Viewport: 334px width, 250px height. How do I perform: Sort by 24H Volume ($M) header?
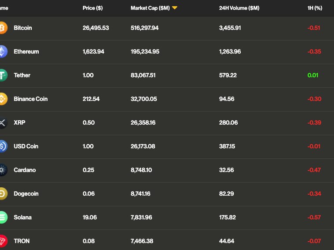239,8
